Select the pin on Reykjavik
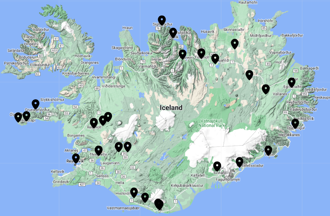This screenshot has width=330, height=216. tap(76, 158)
